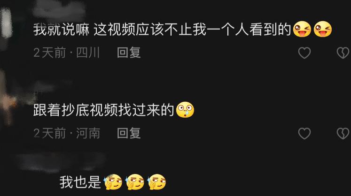Reply to the 河南 user's comment
Viewport: 351px width, 196px height.
(x=129, y=134)
